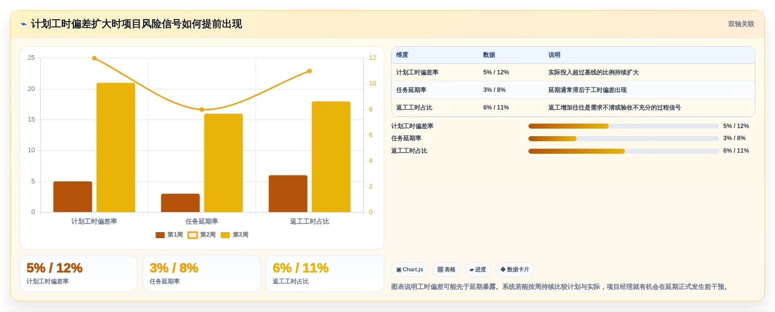The image size is (775, 312).
Task: Click the 维度 column header
Action: 402,55
